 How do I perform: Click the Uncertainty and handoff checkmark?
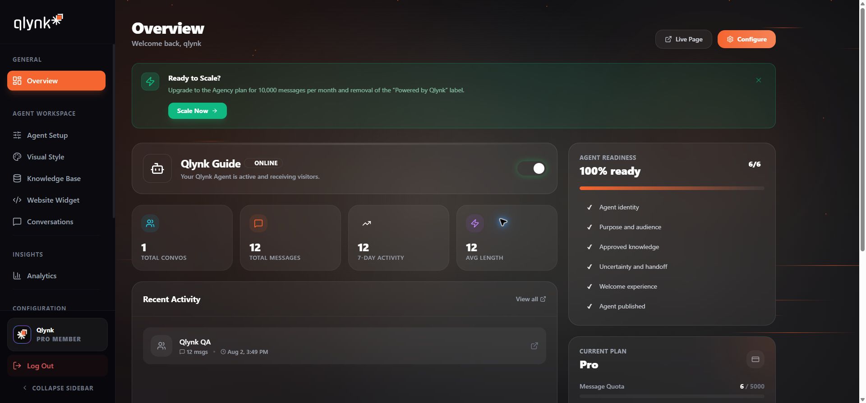point(590,267)
